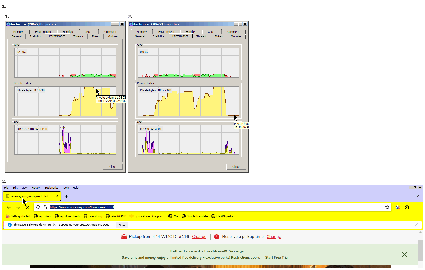Select Token tab in first Properties window

[96, 37]
